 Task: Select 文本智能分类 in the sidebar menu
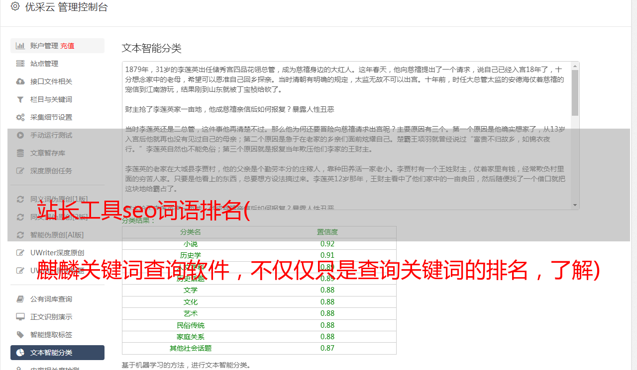[57, 353]
